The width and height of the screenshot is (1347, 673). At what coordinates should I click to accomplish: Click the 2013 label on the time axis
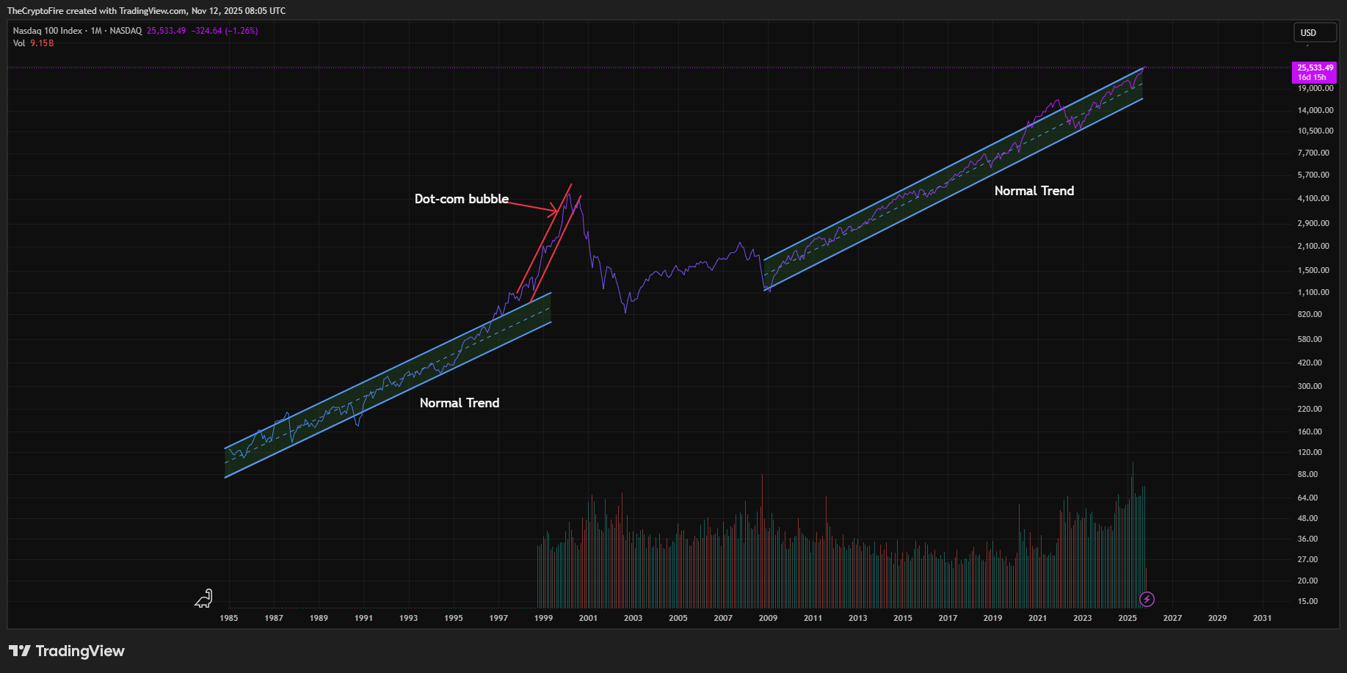(x=858, y=618)
